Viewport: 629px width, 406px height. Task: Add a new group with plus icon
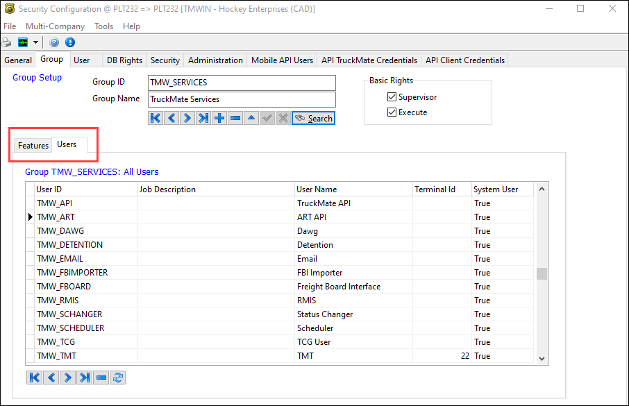click(219, 119)
